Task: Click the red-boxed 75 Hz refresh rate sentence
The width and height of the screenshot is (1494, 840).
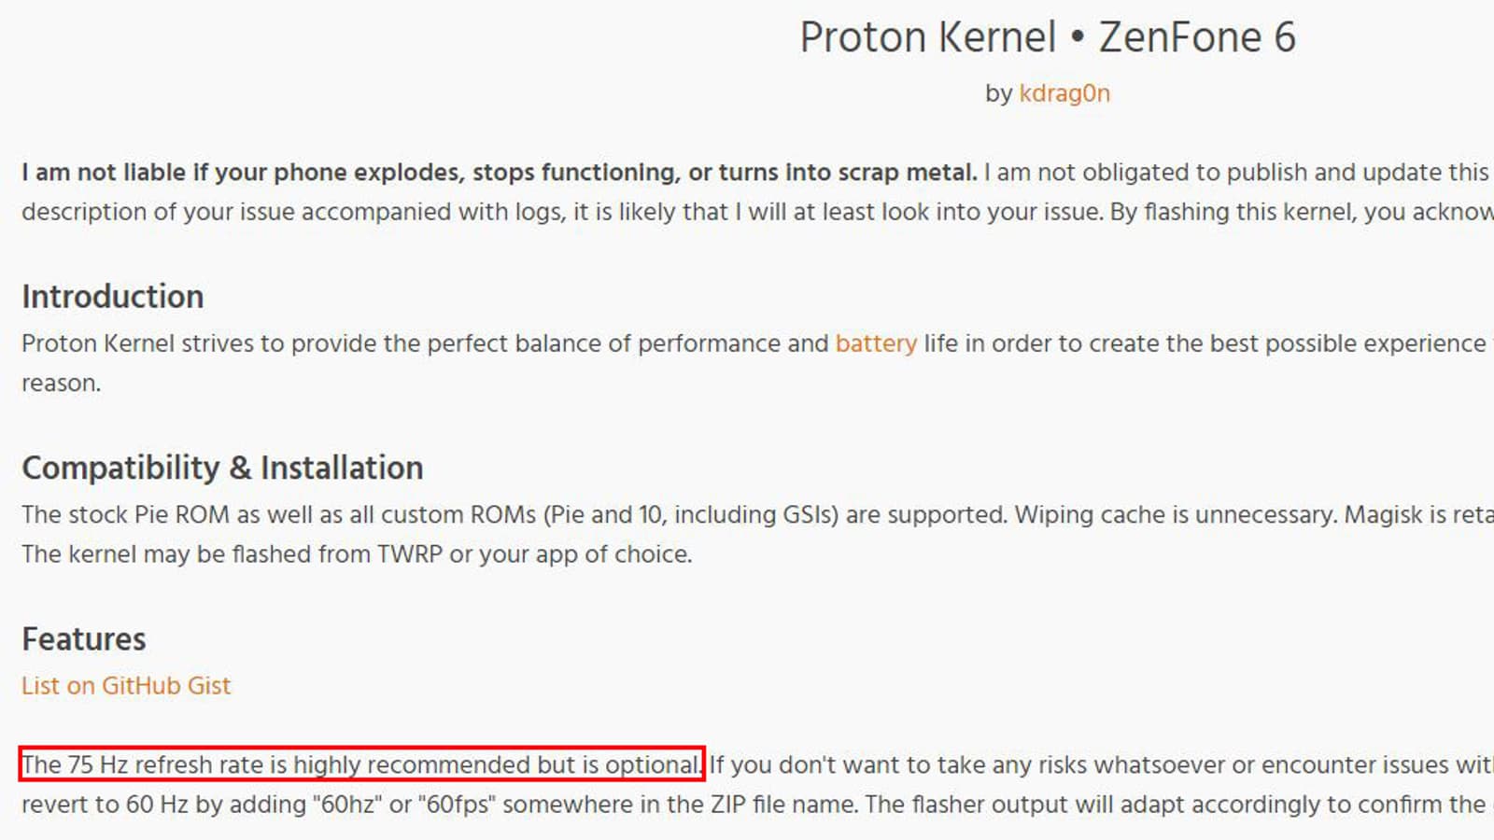Action: click(x=360, y=764)
